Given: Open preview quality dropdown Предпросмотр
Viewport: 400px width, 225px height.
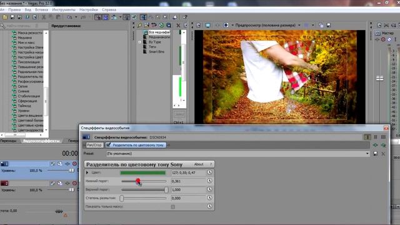Looking at the screenshot, I should (x=268, y=25).
